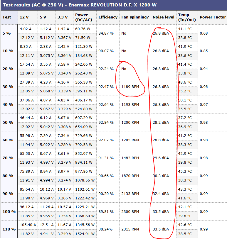Click the 0.96 power factor value
Viewport: 227px width, 239px height.
click(x=204, y=87)
